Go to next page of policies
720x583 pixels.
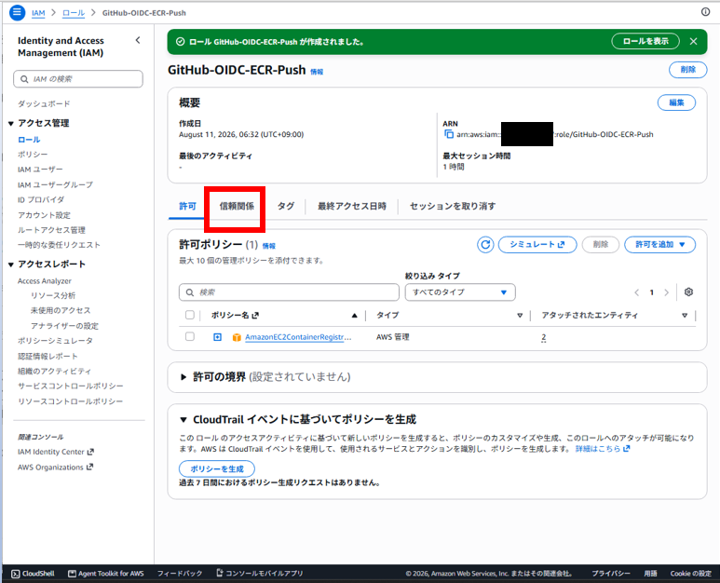(x=666, y=292)
